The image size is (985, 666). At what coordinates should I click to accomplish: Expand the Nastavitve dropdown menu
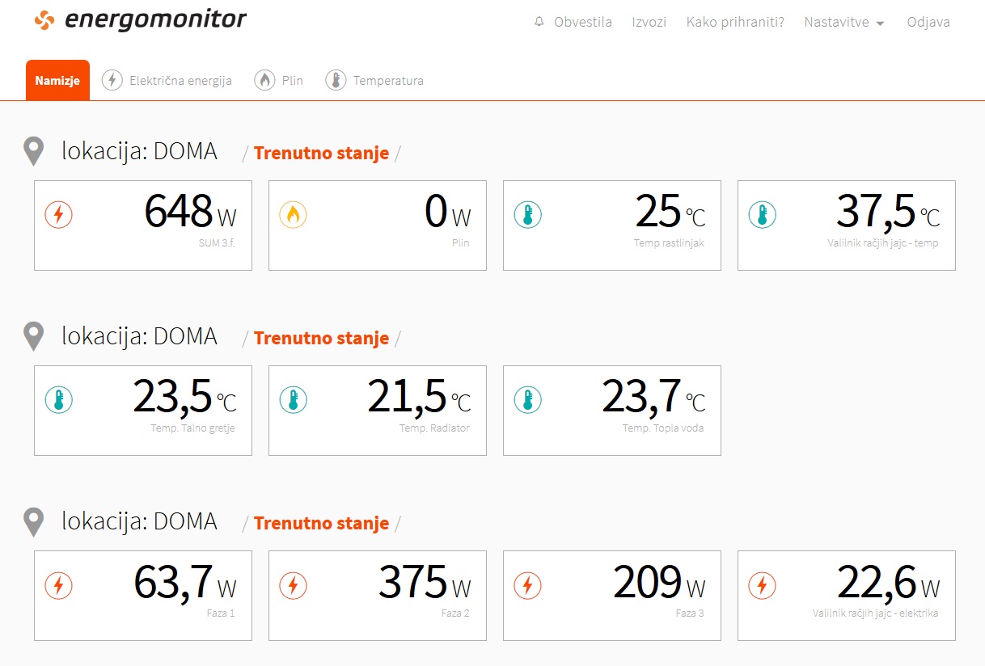coord(844,23)
